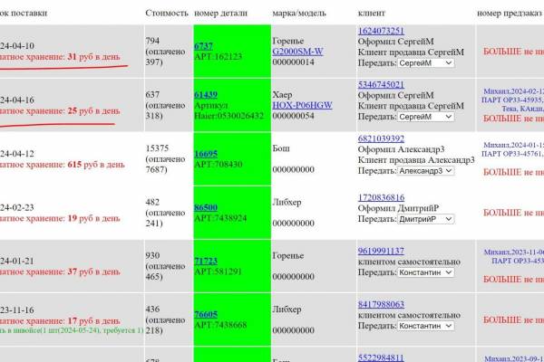Screen dimensions: 544x362
Task: Click brand name Бош in the 16695 row
Action: (281, 148)
